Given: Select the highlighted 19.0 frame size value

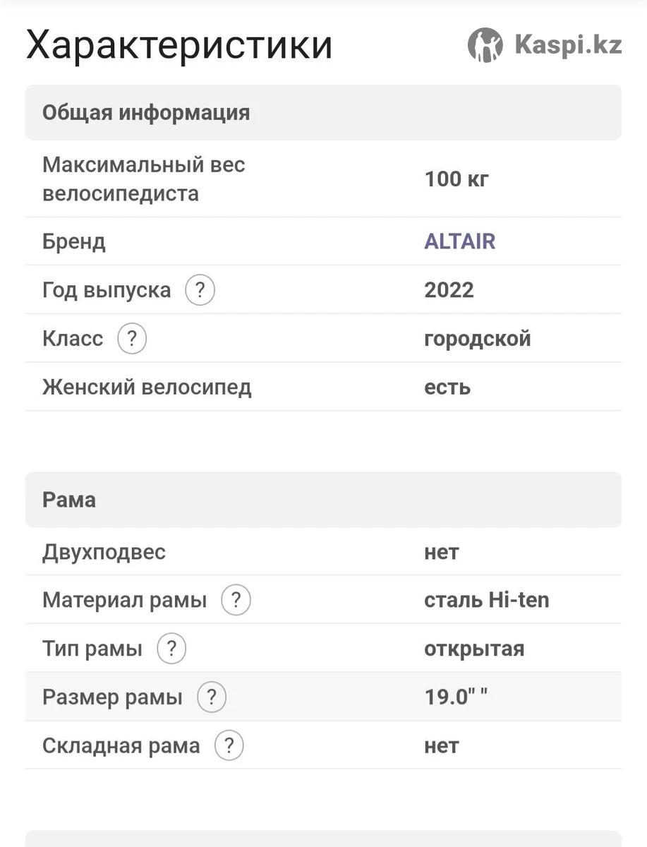Looking at the screenshot, I should (x=456, y=697).
